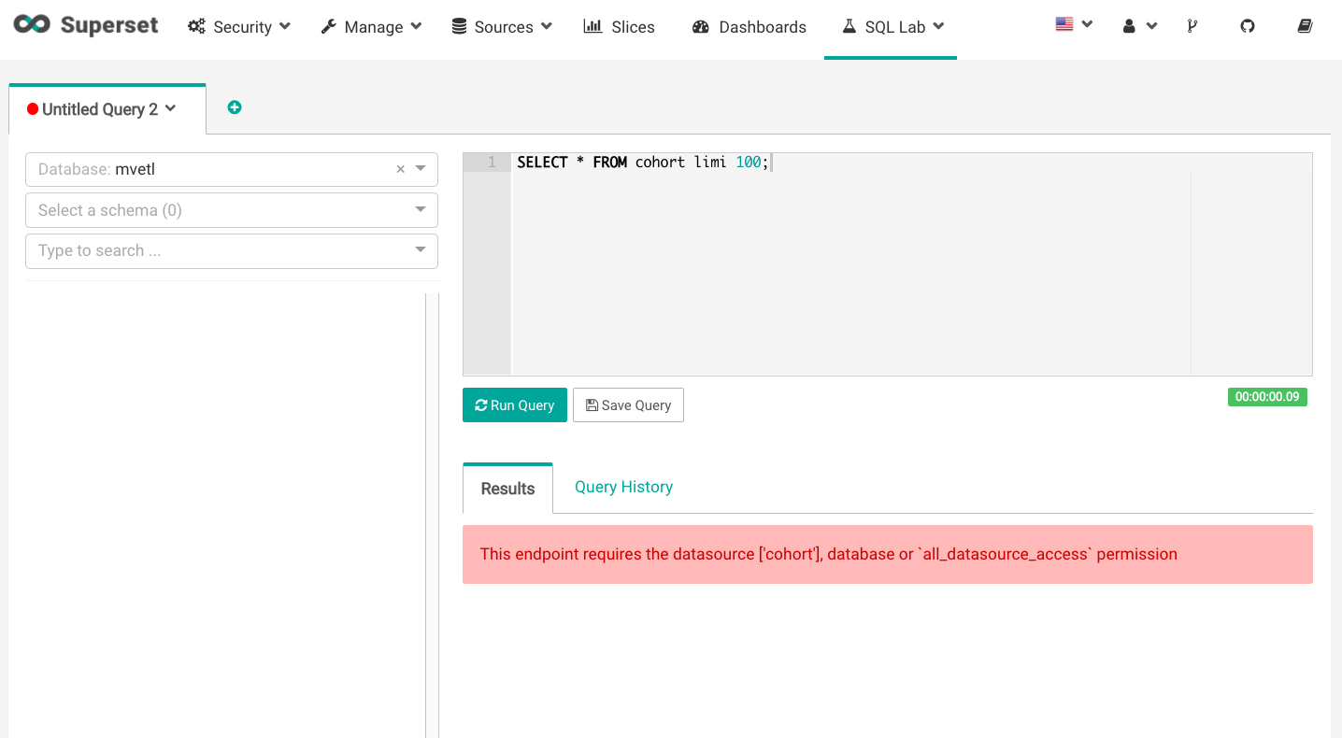The height and width of the screenshot is (738, 1342).
Task: Open table search dropdown arrow
Action: [421, 250]
